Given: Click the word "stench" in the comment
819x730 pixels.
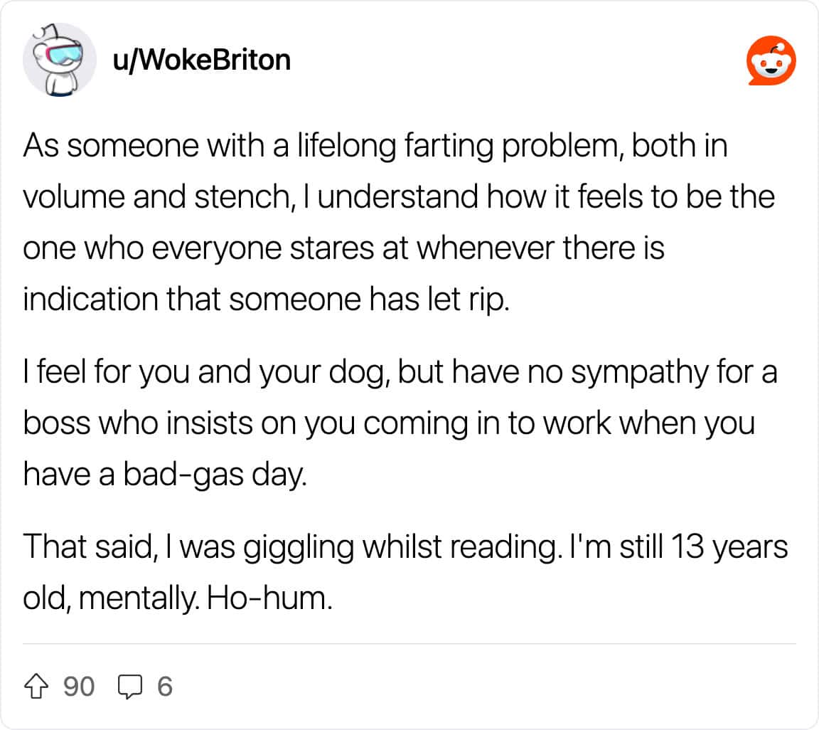Looking at the screenshot, I should [x=242, y=197].
